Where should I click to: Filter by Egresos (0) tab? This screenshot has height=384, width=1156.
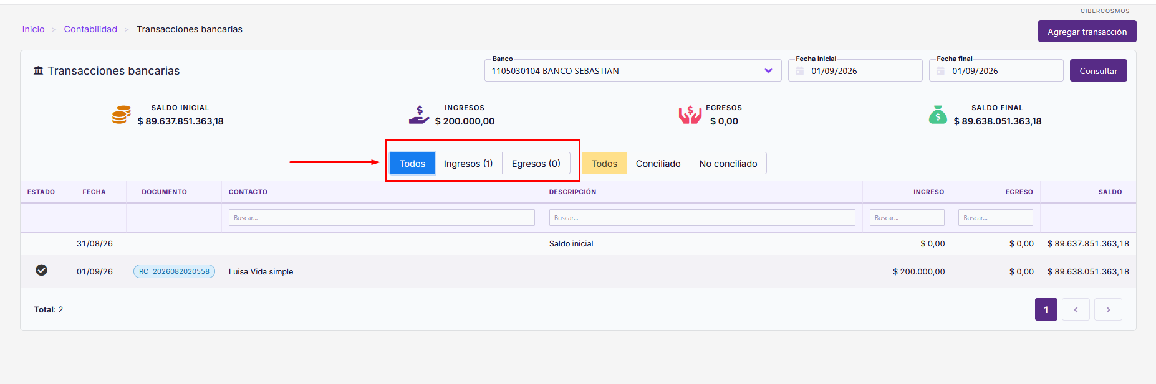(536, 163)
